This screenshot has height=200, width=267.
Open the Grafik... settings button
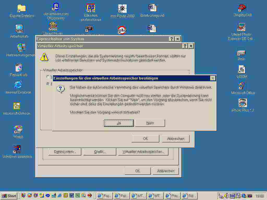pos(100,152)
